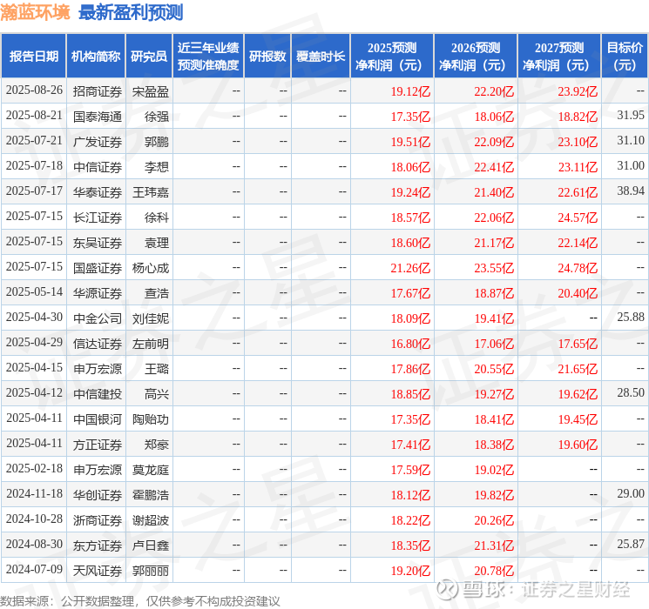Screen dimensions: 649x609
Task: Click the 信达证券 institution cell
Action: 98,343
